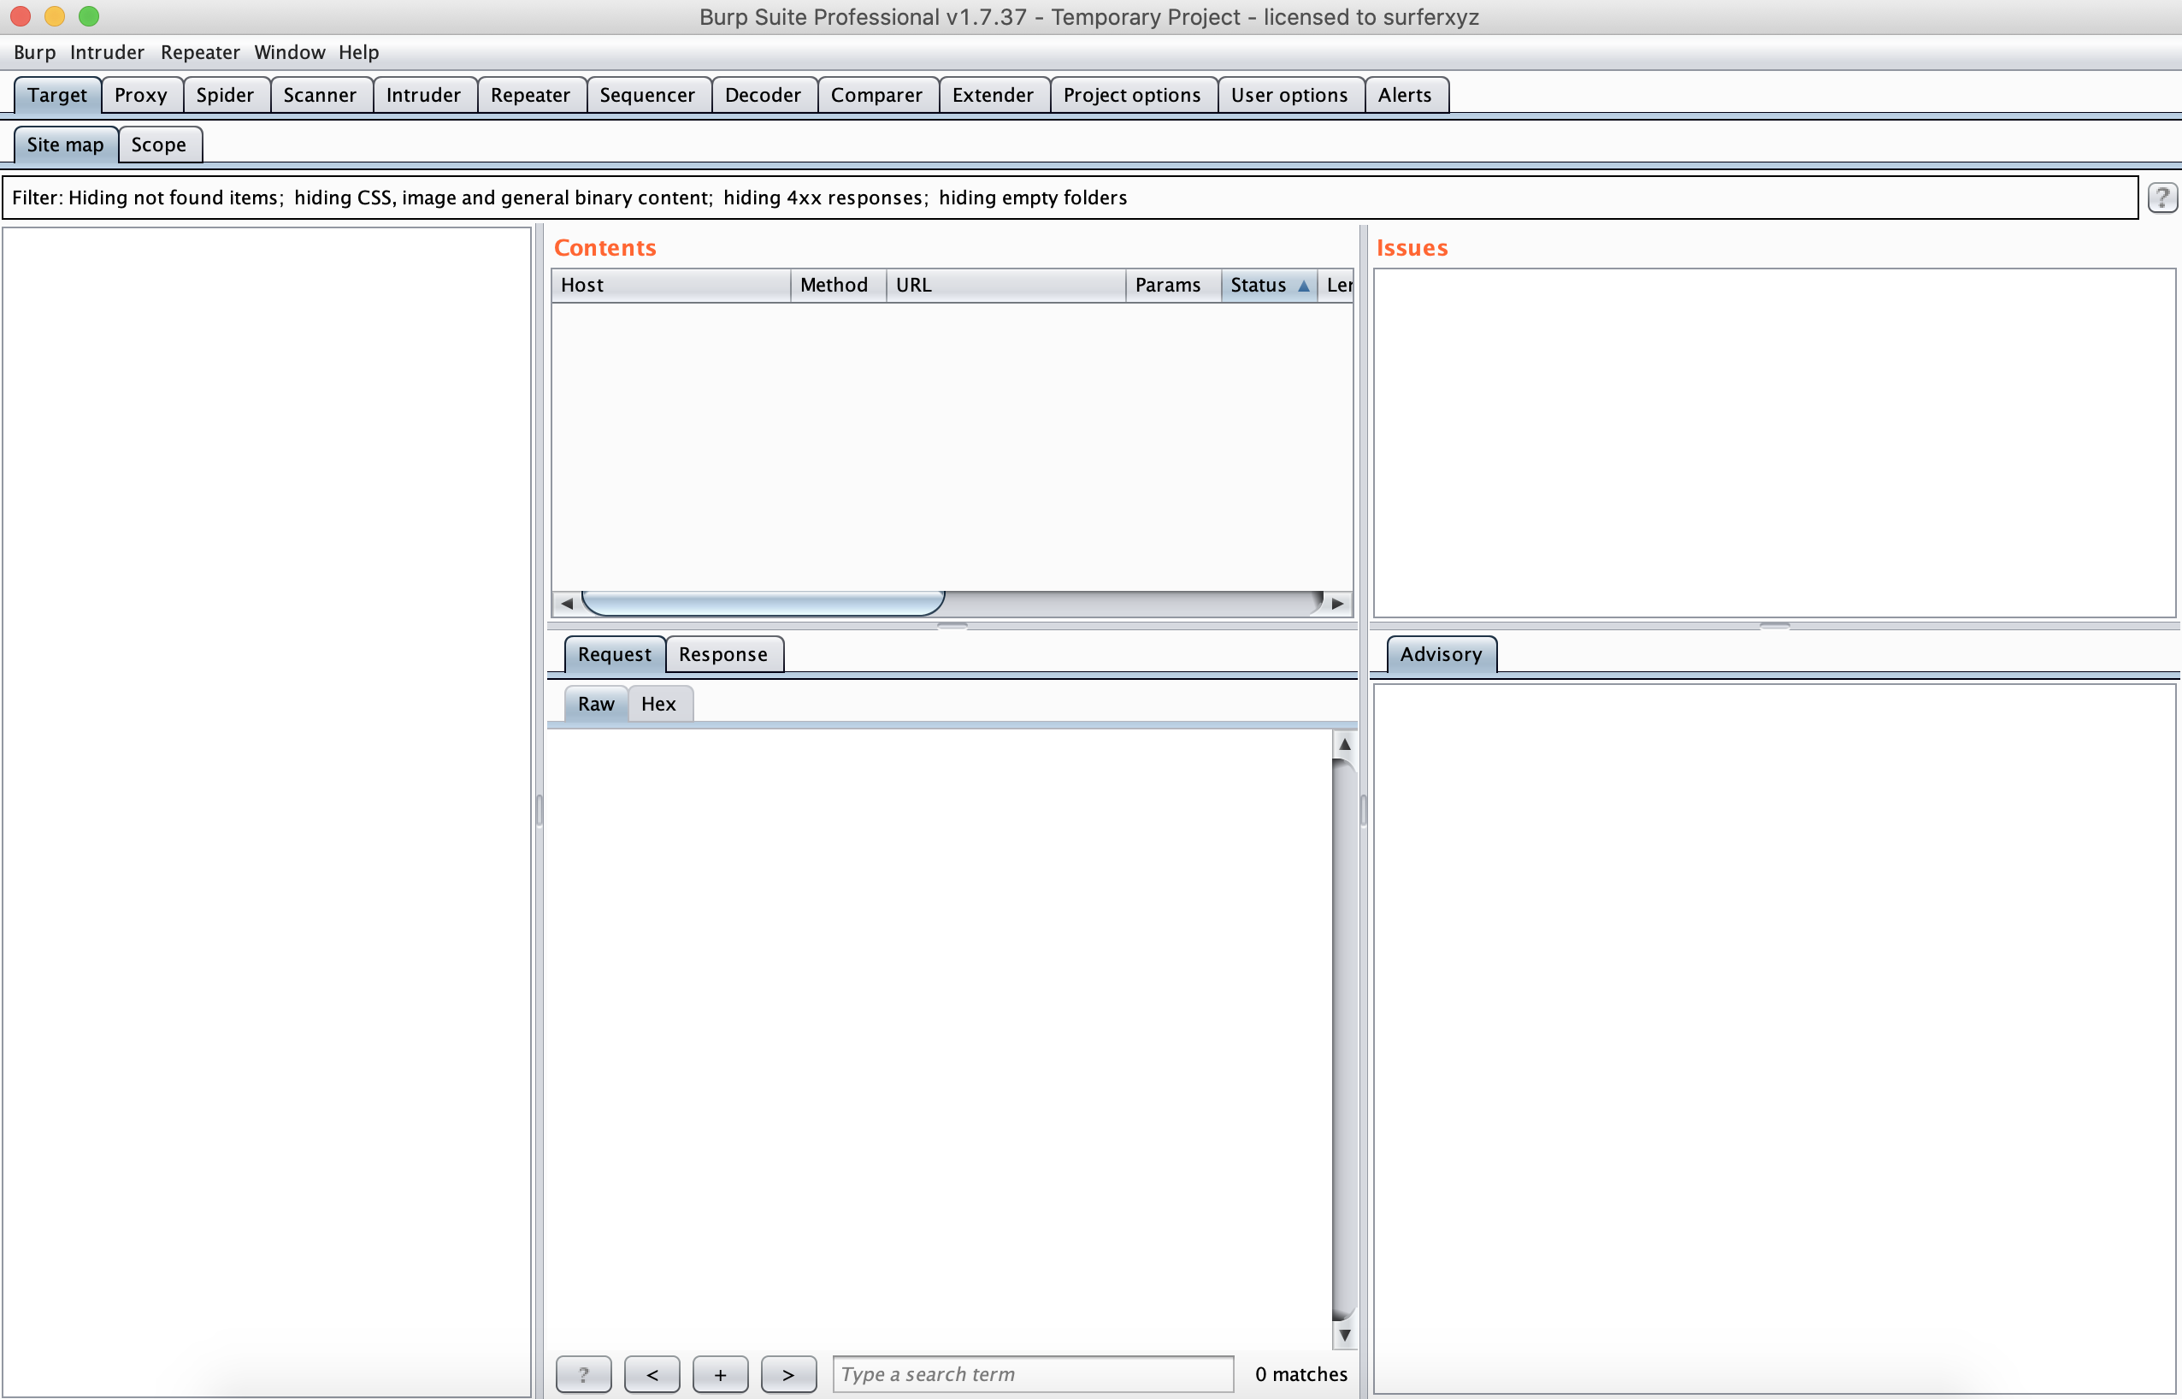2182x1399 pixels.
Task: Click the Contents table left scroll arrow
Action: pos(567,603)
